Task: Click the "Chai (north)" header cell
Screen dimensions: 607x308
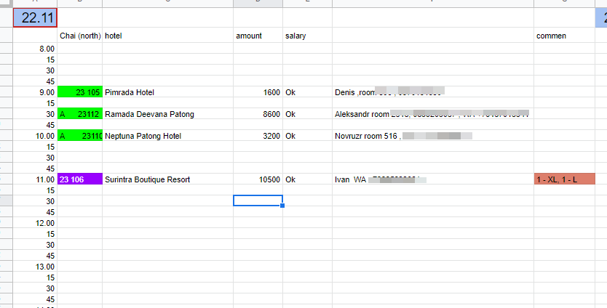Action: point(79,36)
